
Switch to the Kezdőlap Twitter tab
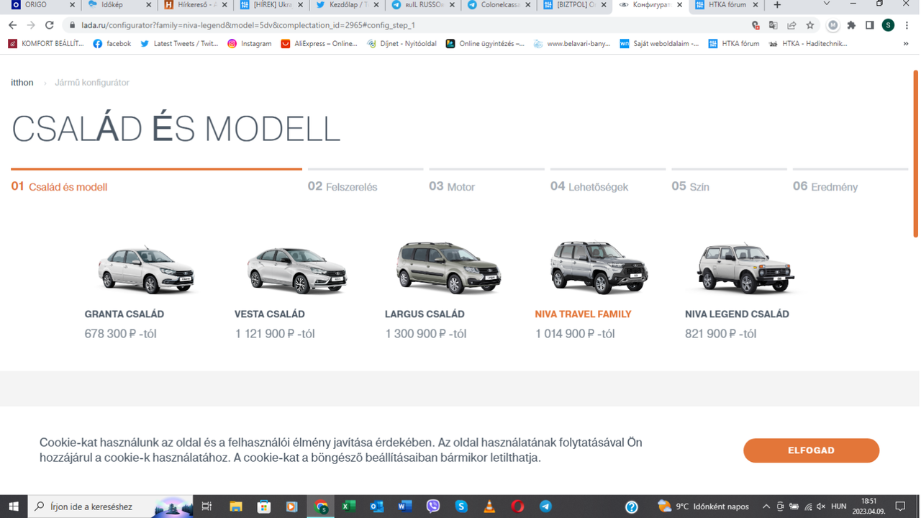(347, 5)
